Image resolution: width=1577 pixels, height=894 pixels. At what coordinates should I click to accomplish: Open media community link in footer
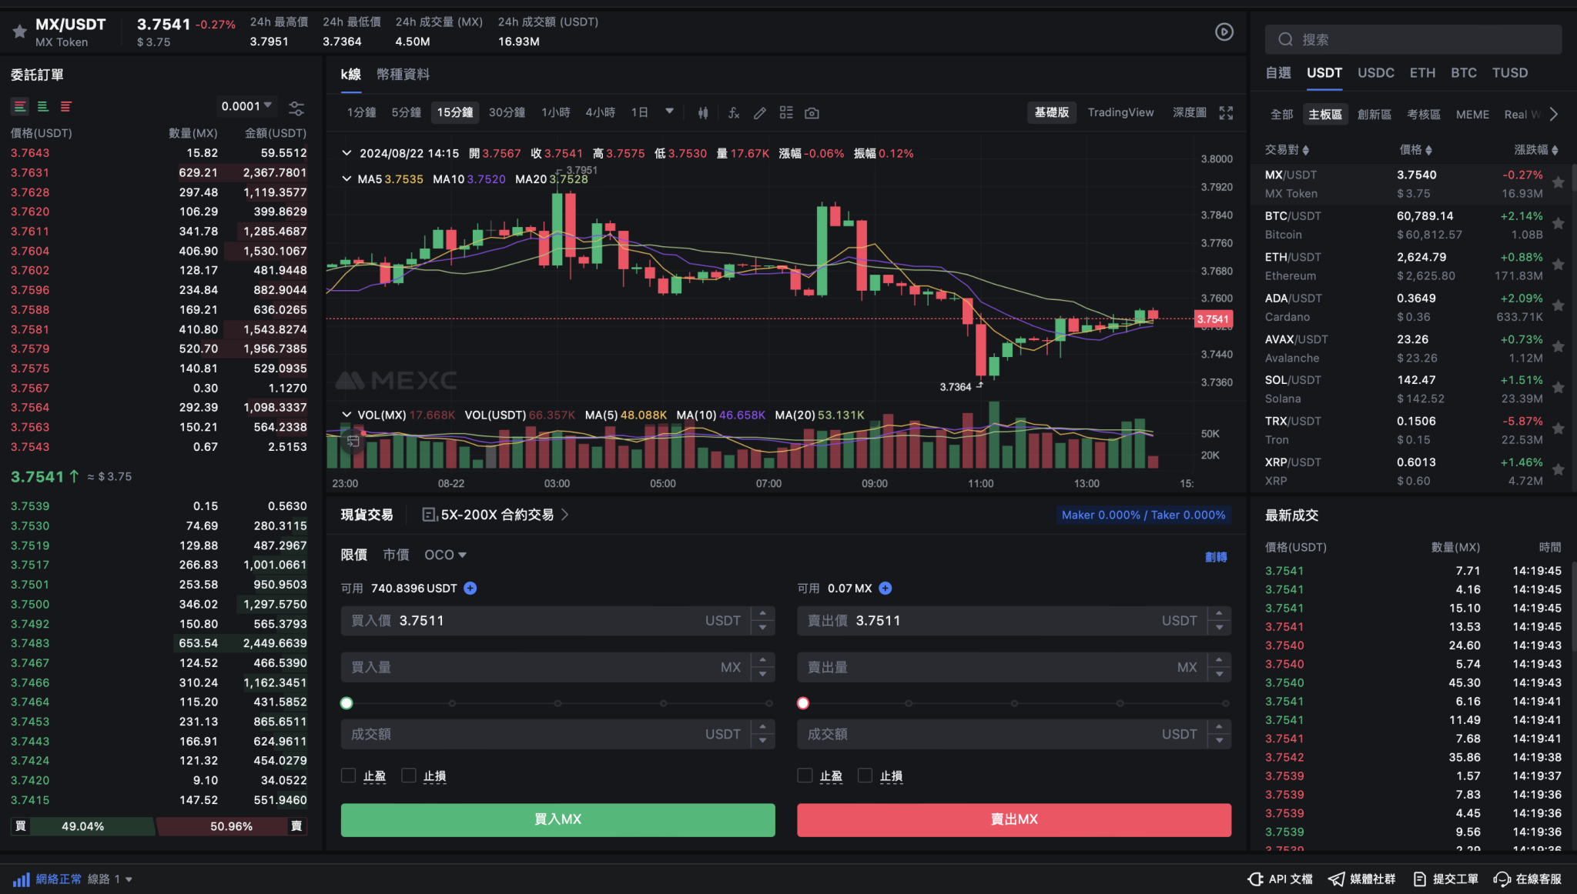pyautogui.click(x=1362, y=879)
